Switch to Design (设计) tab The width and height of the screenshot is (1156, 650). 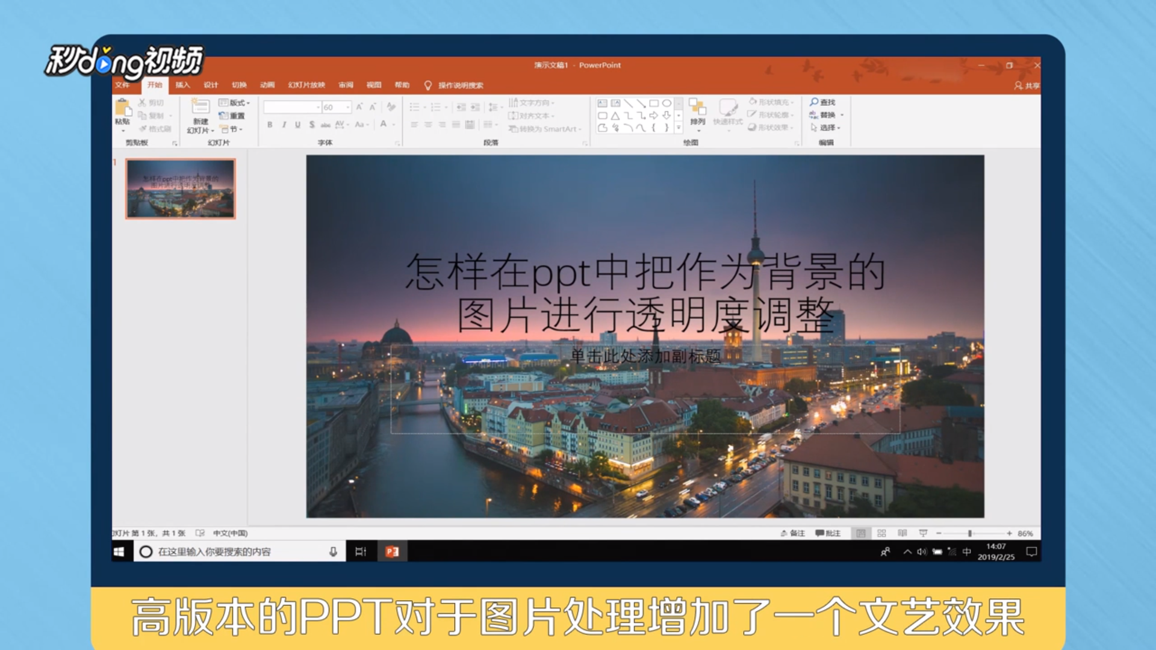point(211,85)
